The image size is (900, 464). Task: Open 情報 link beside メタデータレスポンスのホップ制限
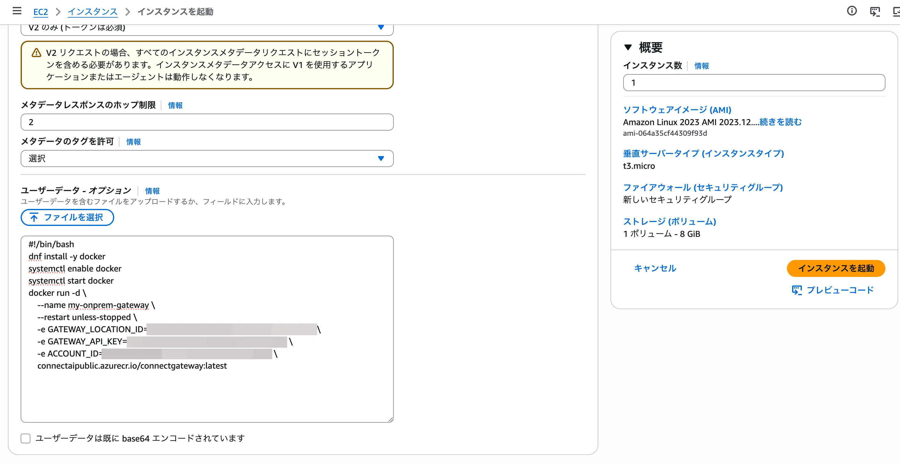(175, 105)
